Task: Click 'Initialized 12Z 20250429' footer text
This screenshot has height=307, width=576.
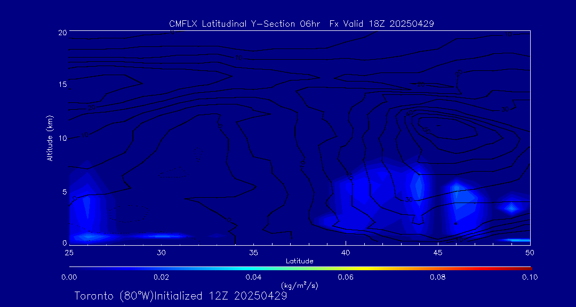Action: point(220,296)
